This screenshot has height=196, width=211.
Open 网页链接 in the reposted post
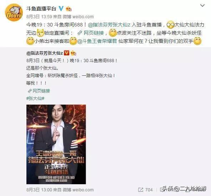click(x=41, y=91)
